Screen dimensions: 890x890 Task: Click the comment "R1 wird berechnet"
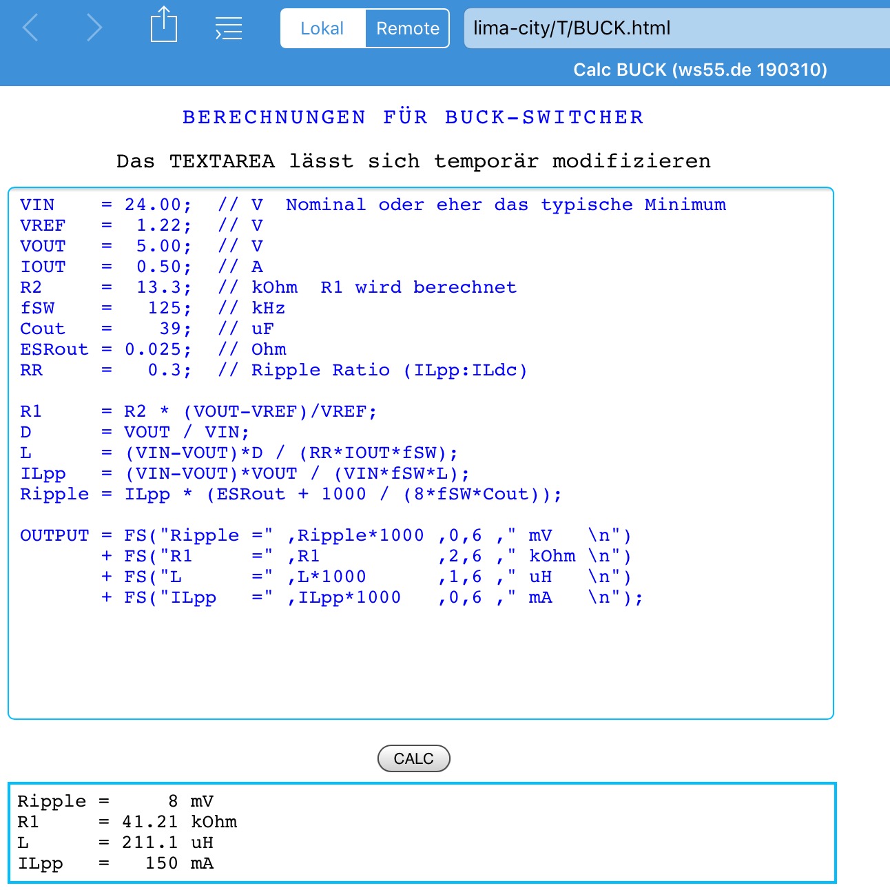419,287
